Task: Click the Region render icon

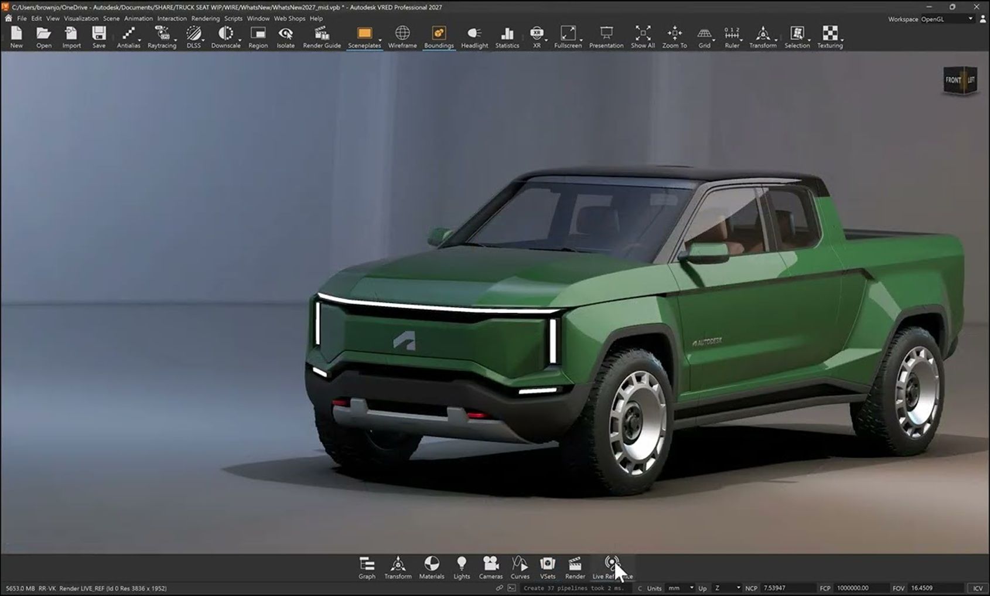Action: point(258,37)
